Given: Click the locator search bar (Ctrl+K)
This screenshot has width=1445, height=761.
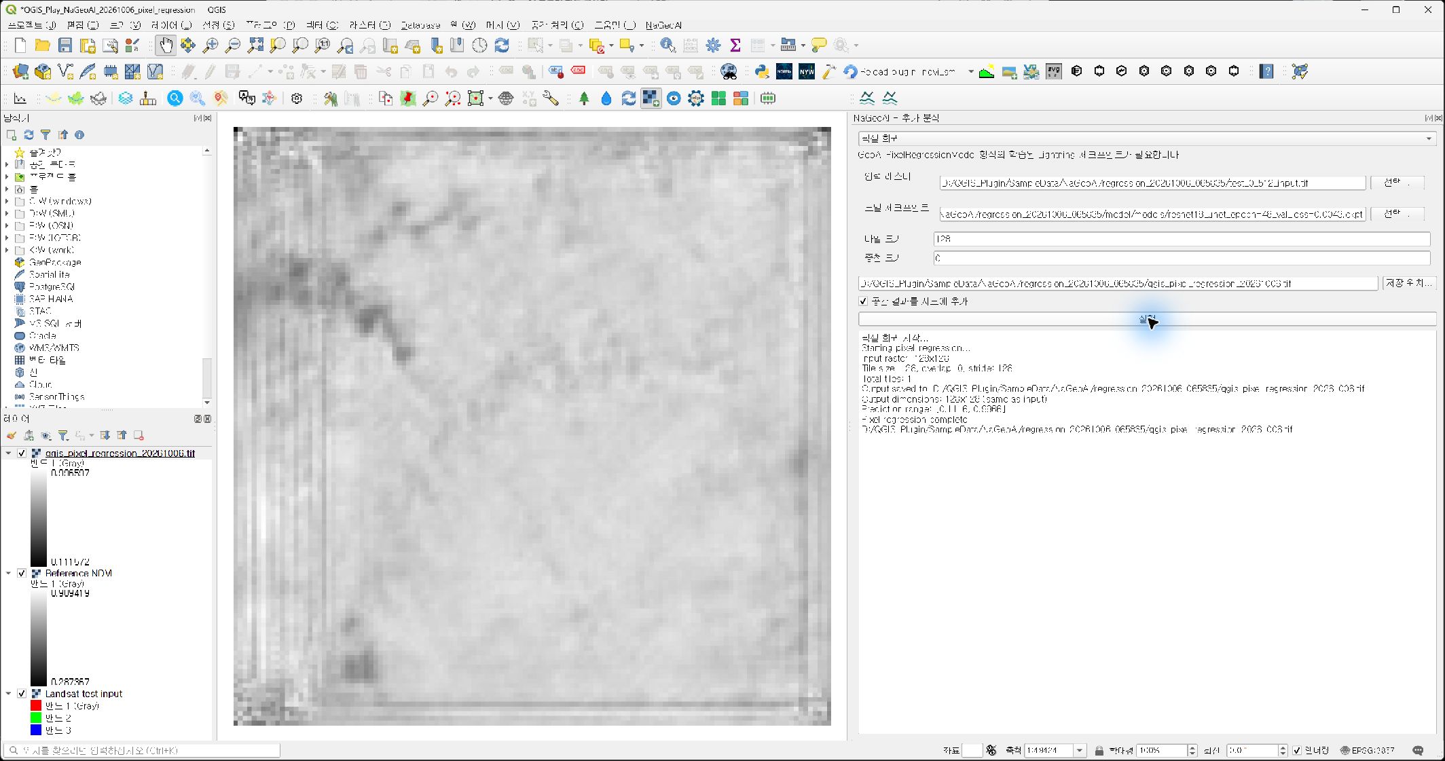Looking at the screenshot, I should tap(141, 750).
